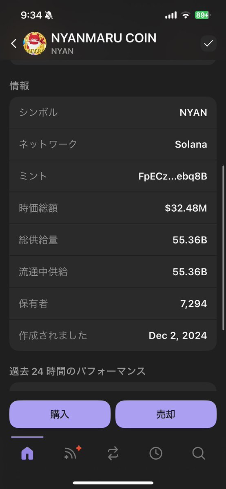
Task: Tap the 売却 sell button
Action: coord(166,414)
